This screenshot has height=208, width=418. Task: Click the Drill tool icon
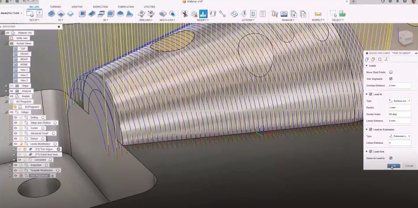pyautogui.click(x=141, y=14)
